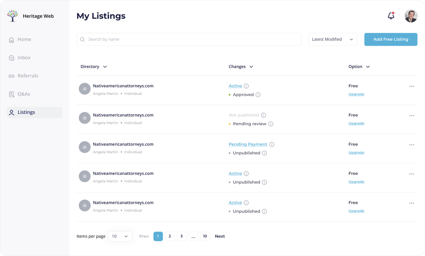Expand the Changes column header filter
Screen dimensions: 425x256
(241, 67)
